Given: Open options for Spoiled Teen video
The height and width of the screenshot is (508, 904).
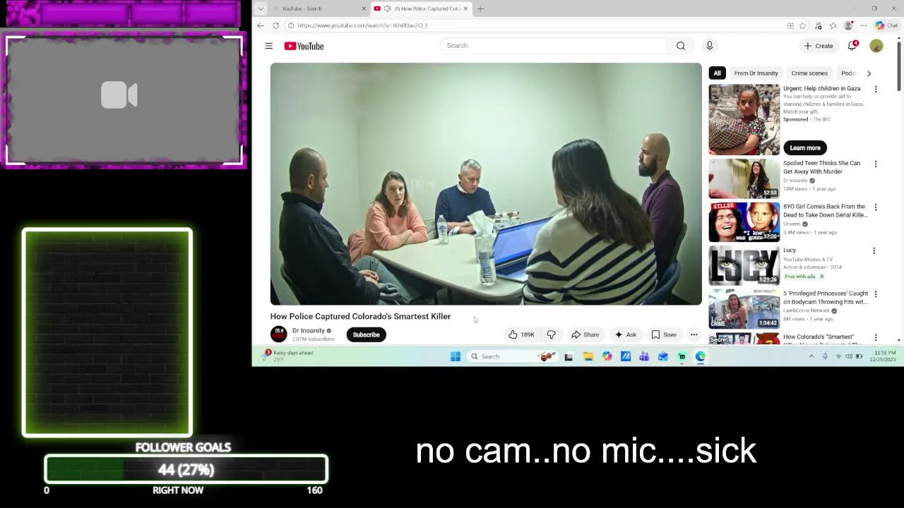Looking at the screenshot, I should [875, 164].
